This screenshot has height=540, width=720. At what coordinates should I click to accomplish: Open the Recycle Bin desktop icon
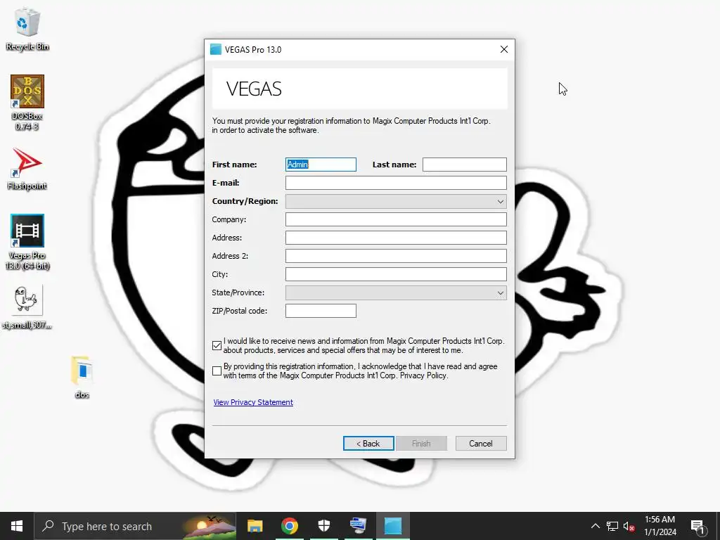[x=27, y=30]
